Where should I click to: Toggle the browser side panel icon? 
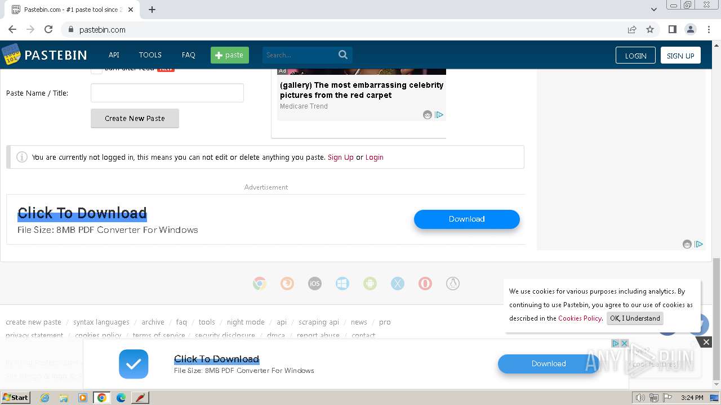click(672, 29)
